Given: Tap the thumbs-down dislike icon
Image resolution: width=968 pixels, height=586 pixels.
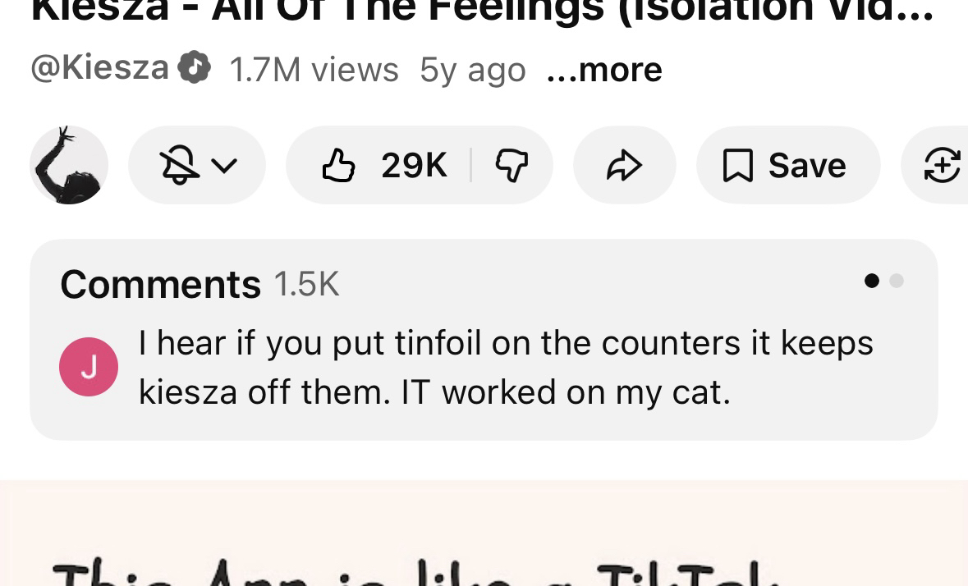Looking at the screenshot, I should [x=511, y=166].
